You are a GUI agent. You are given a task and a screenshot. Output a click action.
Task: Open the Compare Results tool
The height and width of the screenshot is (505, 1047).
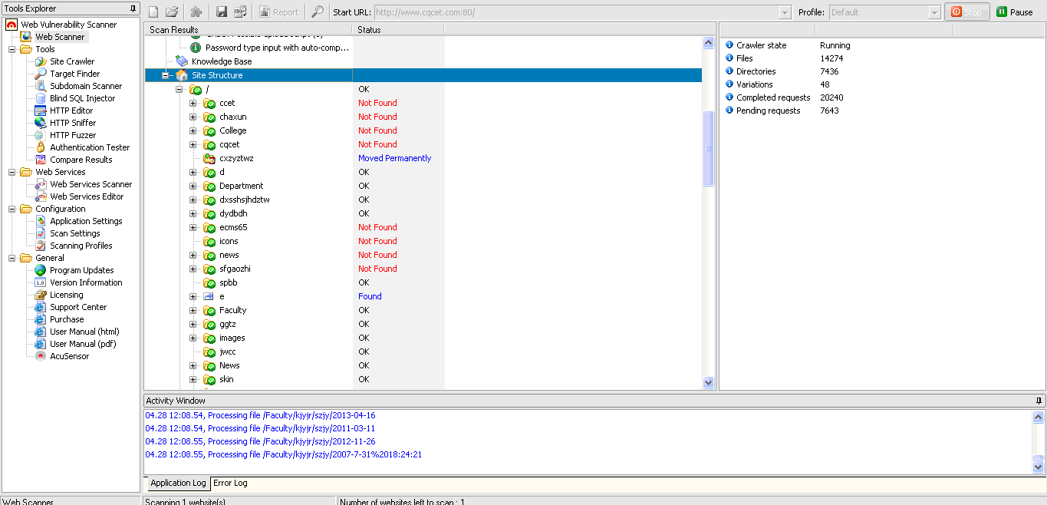click(81, 160)
